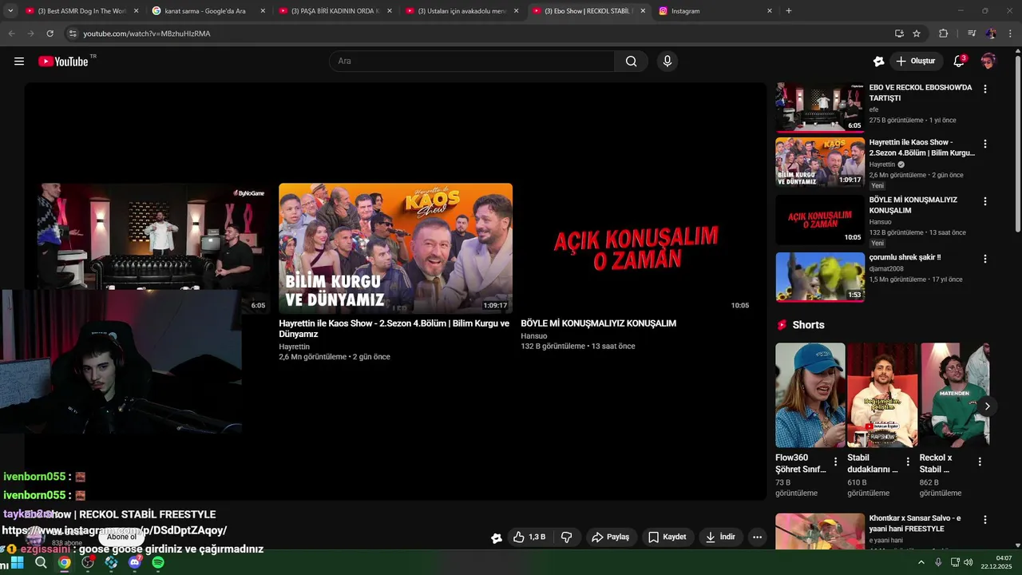Open Hayrettin channel link under end-screen video
This screenshot has width=1022, height=575.
tap(294, 347)
